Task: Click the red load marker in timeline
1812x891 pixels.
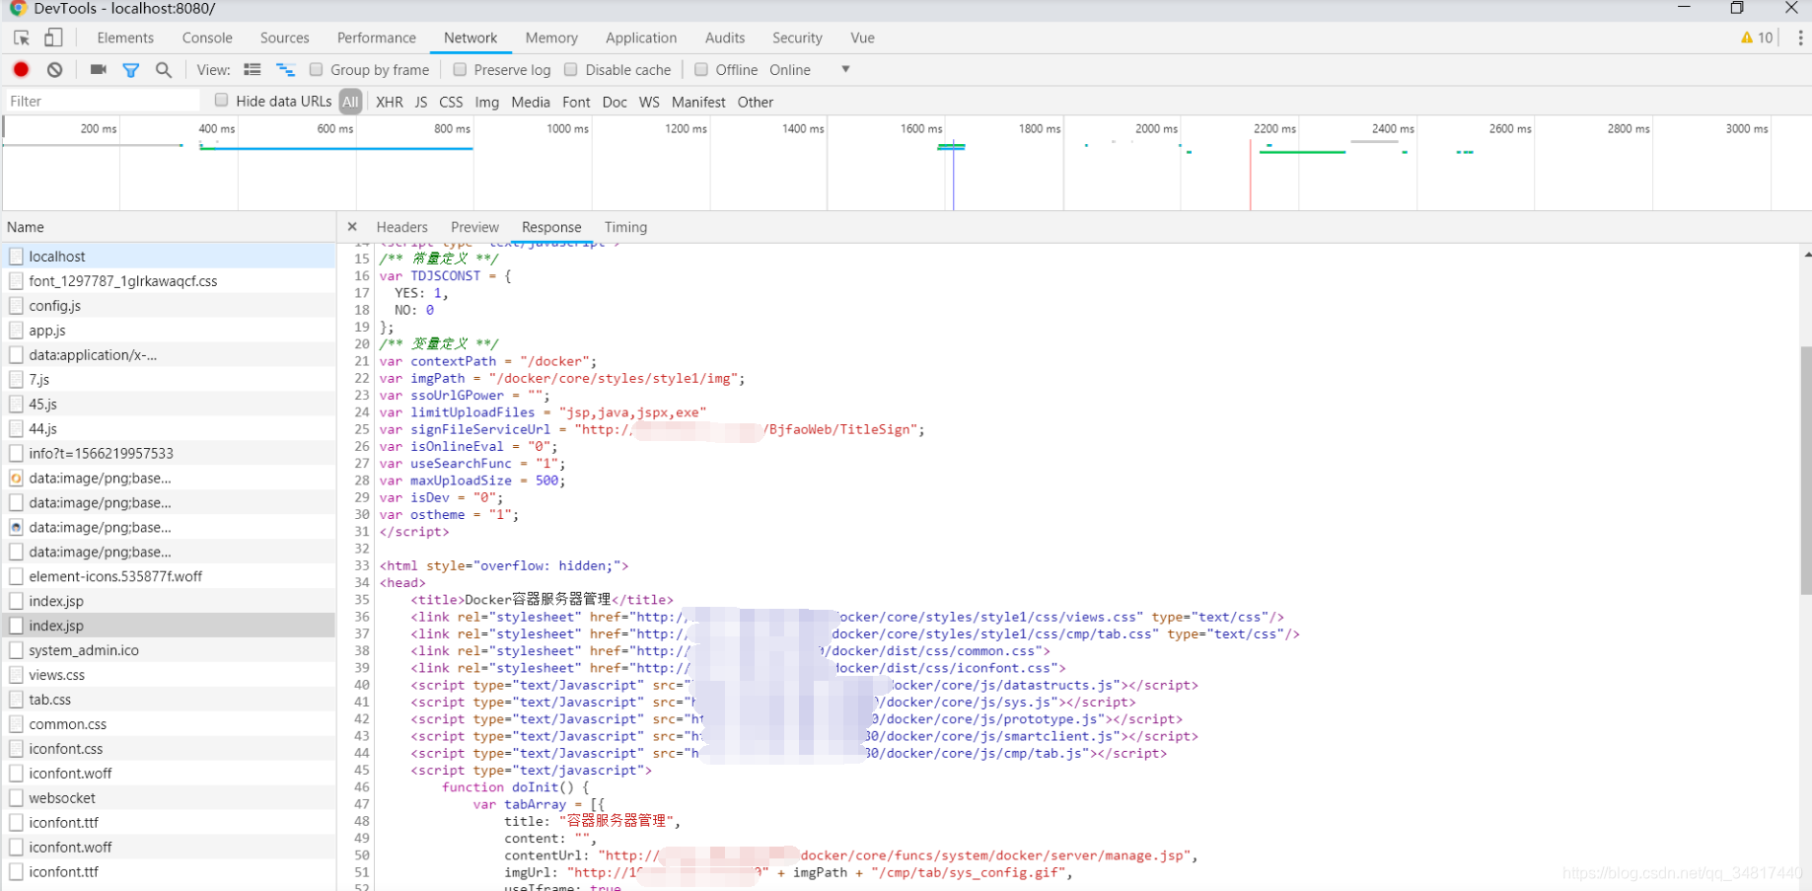Action: (1251, 174)
